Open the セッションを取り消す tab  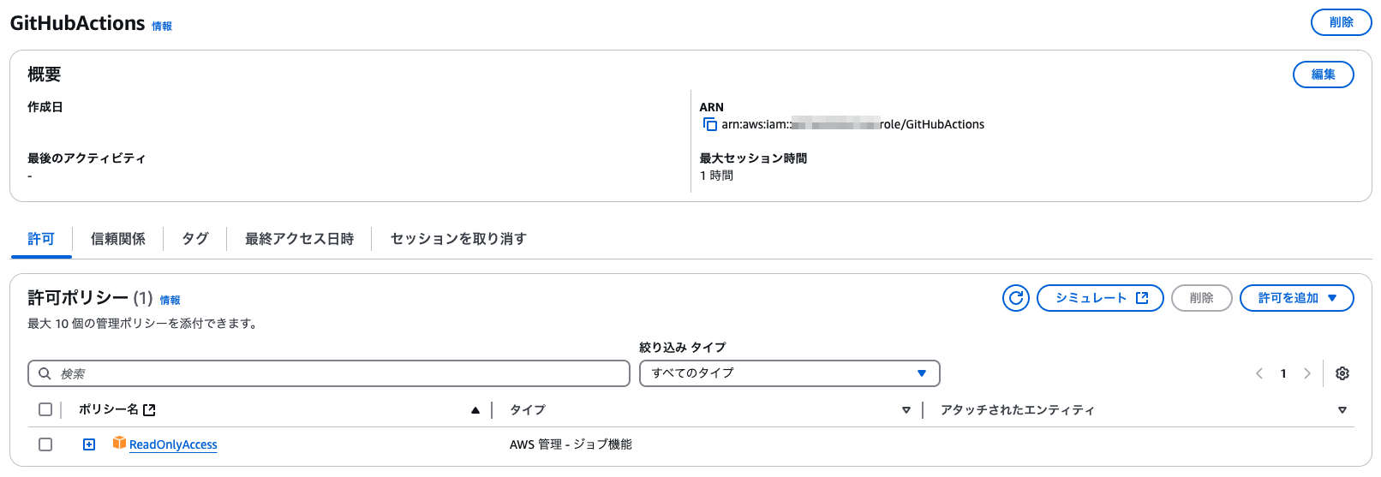458,239
